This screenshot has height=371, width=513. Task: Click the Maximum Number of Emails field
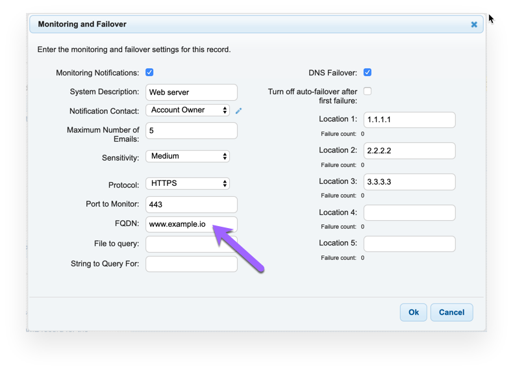pos(192,131)
